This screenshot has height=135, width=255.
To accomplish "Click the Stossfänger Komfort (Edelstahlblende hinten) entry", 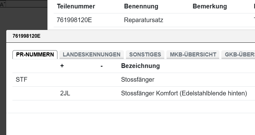I will click(x=184, y=93).
